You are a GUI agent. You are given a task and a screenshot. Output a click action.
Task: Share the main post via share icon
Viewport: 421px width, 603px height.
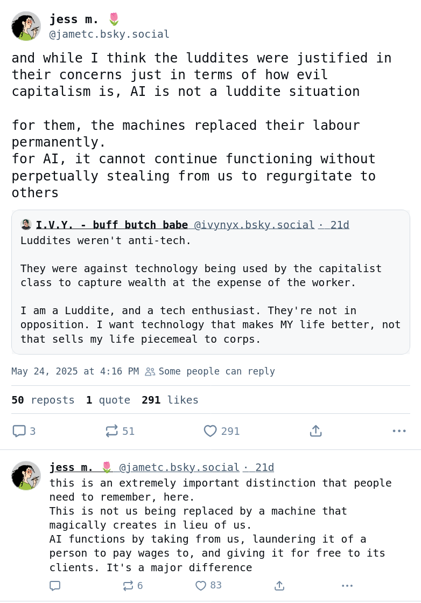(x=316, y=431)
